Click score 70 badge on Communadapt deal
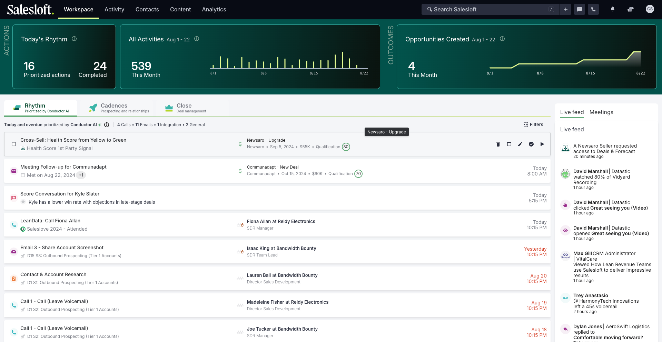The height and width of the screenshot is (342, 662). [358, 174]
